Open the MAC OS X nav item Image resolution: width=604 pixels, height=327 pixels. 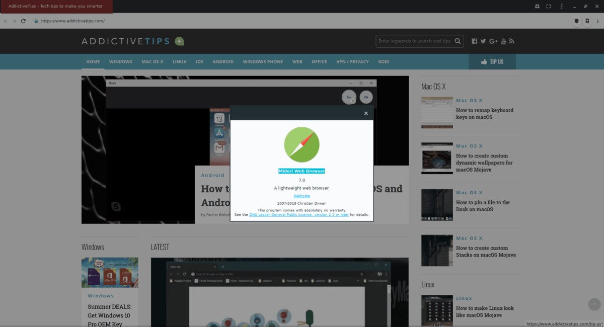(153, 61)
